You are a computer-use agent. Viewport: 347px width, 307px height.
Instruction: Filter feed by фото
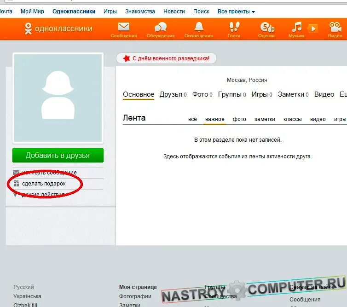point(239,119)
